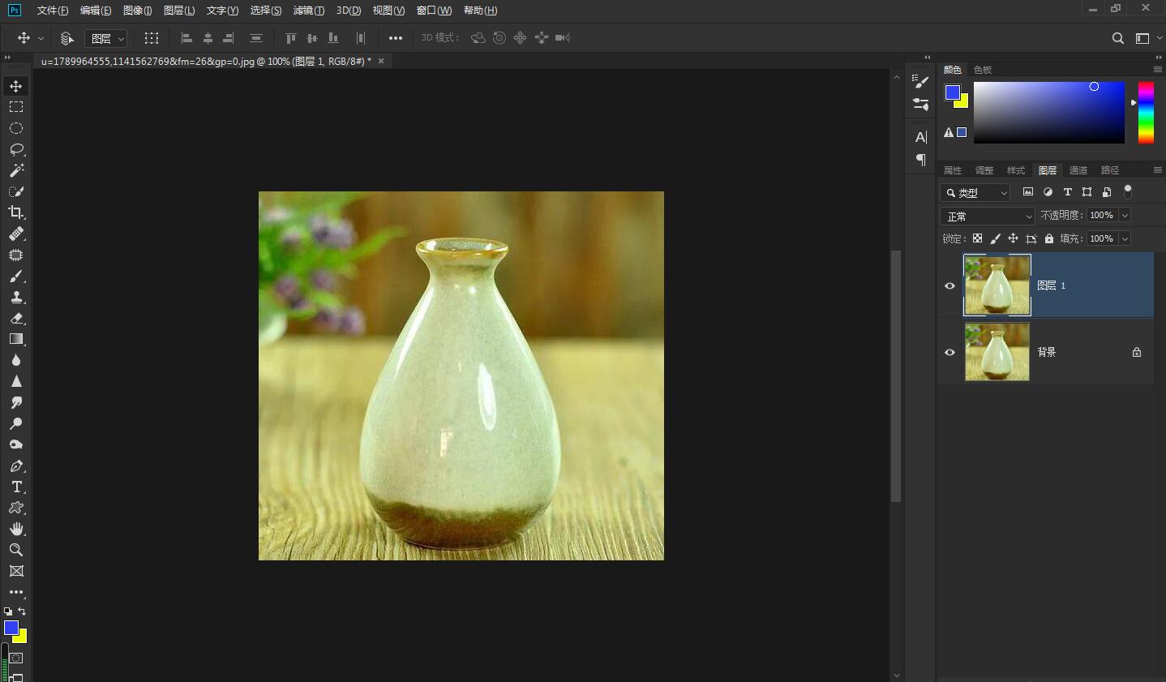
Task: Select the 背景 layer thumbnail
Action: [x=997, y=352]
